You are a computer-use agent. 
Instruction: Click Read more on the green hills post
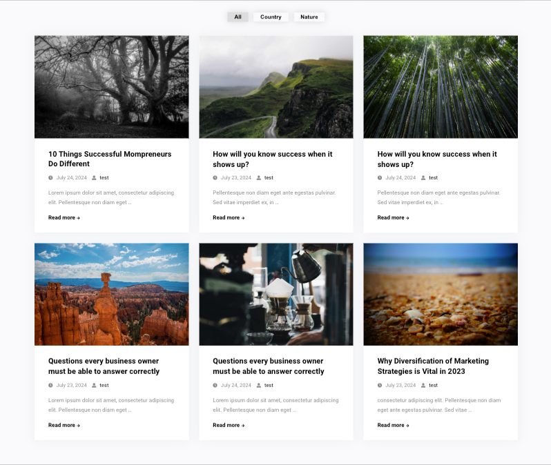pos(229,217)
